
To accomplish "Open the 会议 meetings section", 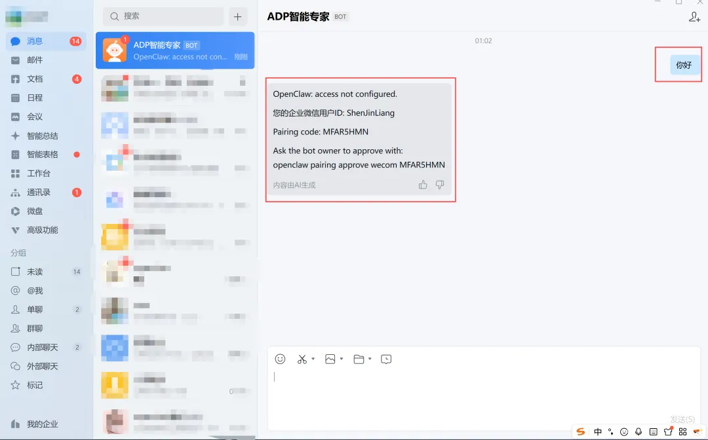I will pos(45,117).
